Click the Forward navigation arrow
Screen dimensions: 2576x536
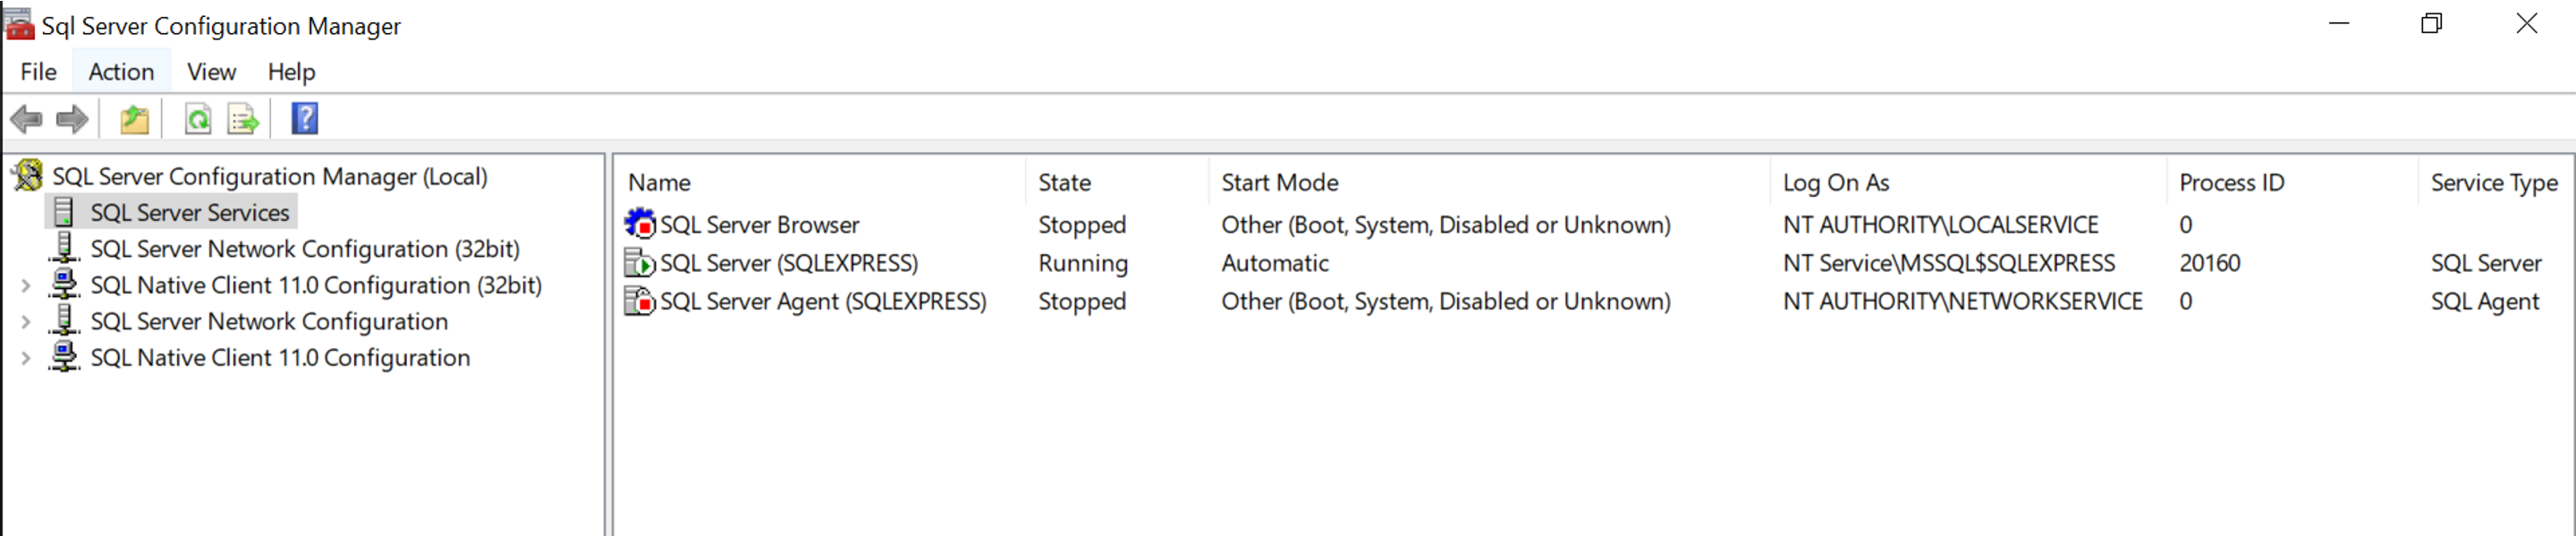click(x=72, y=118)
